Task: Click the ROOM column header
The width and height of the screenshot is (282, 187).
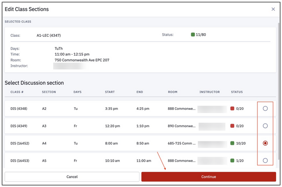Action: tap(172, 92)
